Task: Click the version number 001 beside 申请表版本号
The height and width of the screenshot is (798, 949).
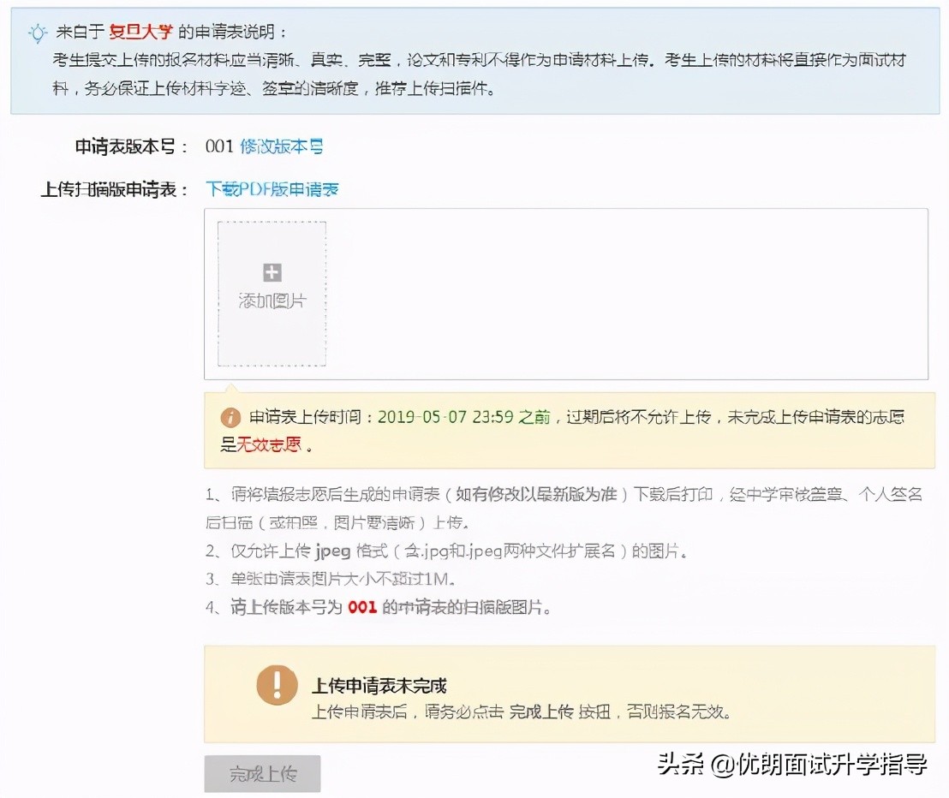Action: point(219,146)
